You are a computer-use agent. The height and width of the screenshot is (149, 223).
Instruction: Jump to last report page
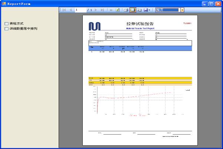[102, 10]
